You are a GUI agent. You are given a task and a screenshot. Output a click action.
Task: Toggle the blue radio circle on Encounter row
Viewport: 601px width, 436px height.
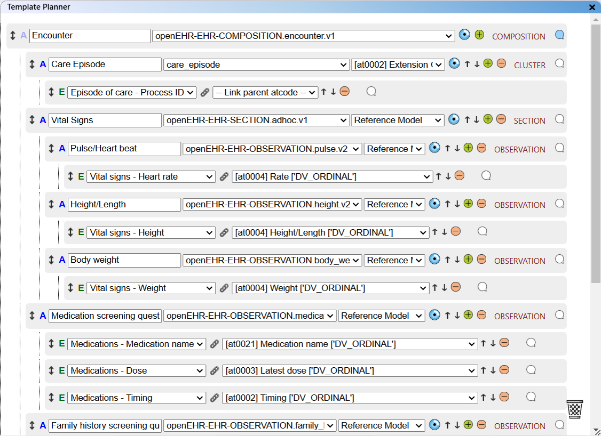point(464,35)
